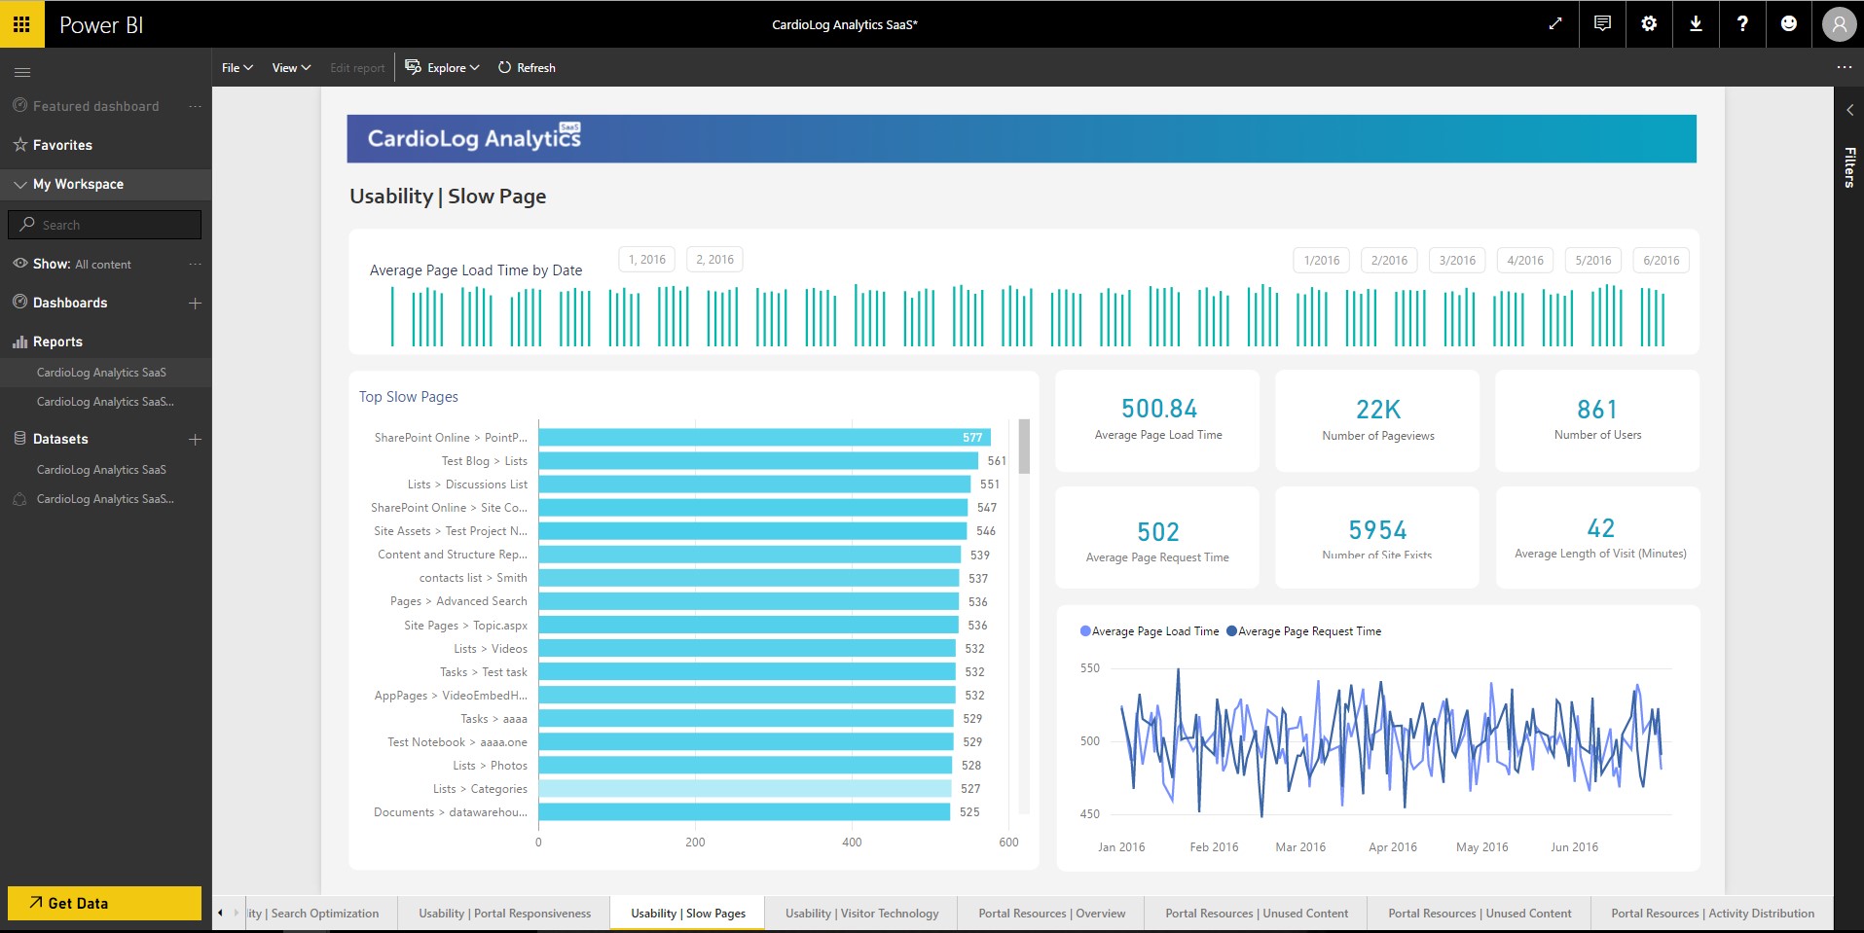Image resolution: width=1864 pixels, height=933 pixels.
Task: Click the Get Data button
Action: click(104, 903)
